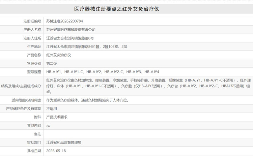This screenshot has width=253, height=156.
Task: Select the 无 value in 其他内容 row
Action: 48,125
